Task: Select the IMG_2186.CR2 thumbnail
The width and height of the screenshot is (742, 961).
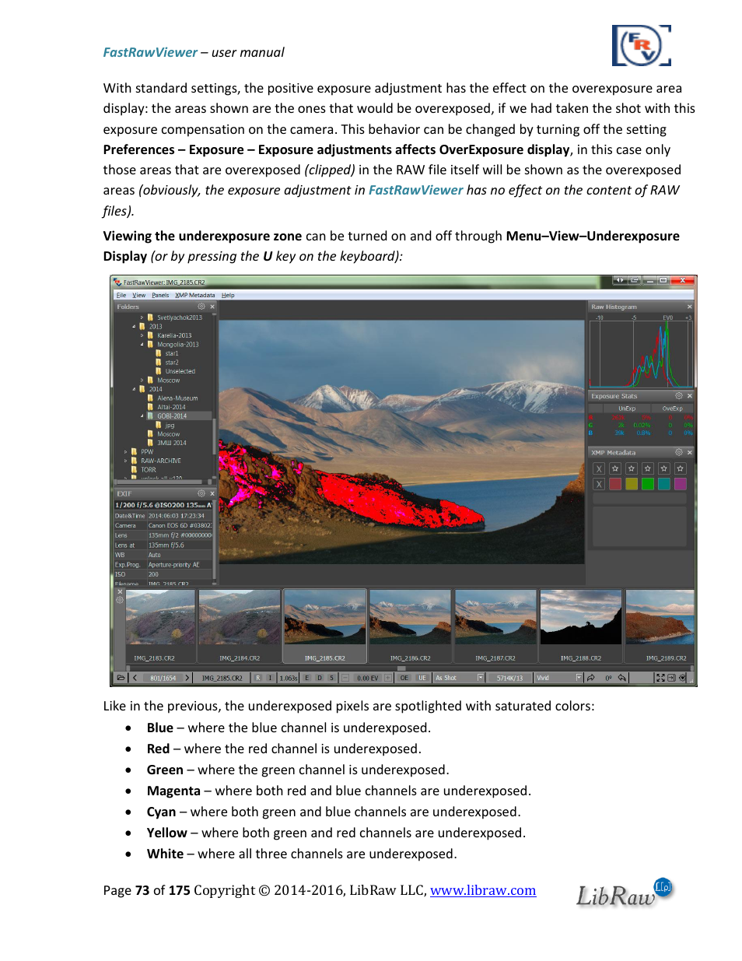Action: tap(410, 626)
